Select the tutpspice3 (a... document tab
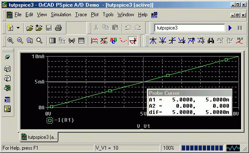 click(x=39, y=137)
